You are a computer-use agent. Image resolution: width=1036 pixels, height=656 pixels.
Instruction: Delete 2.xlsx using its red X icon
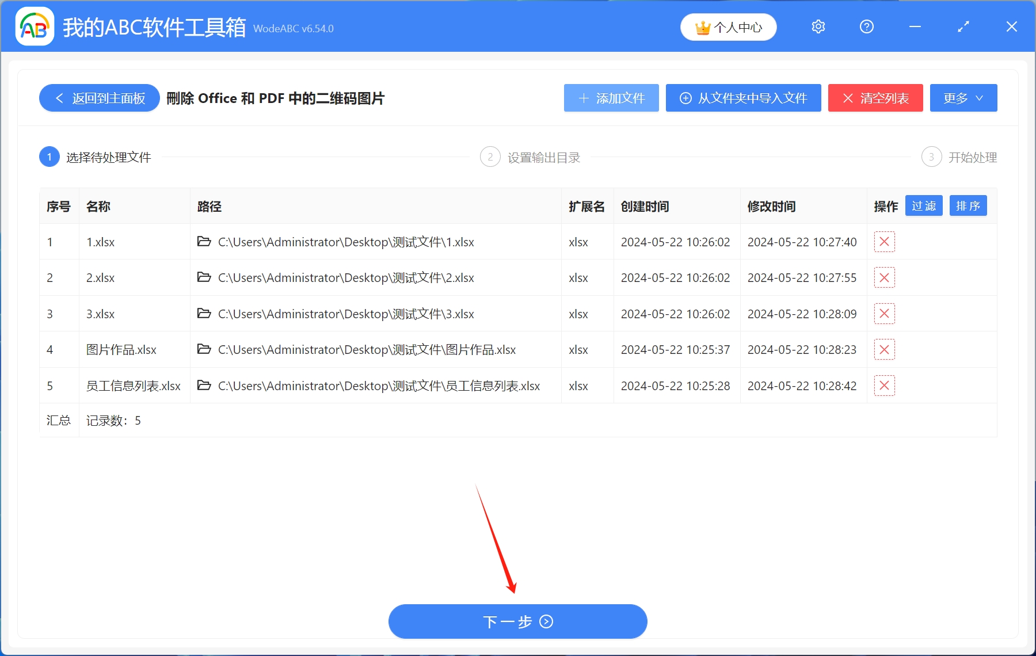point(884,277)
